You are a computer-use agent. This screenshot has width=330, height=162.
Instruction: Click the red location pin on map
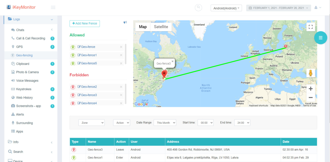click(x=164, y=74)
